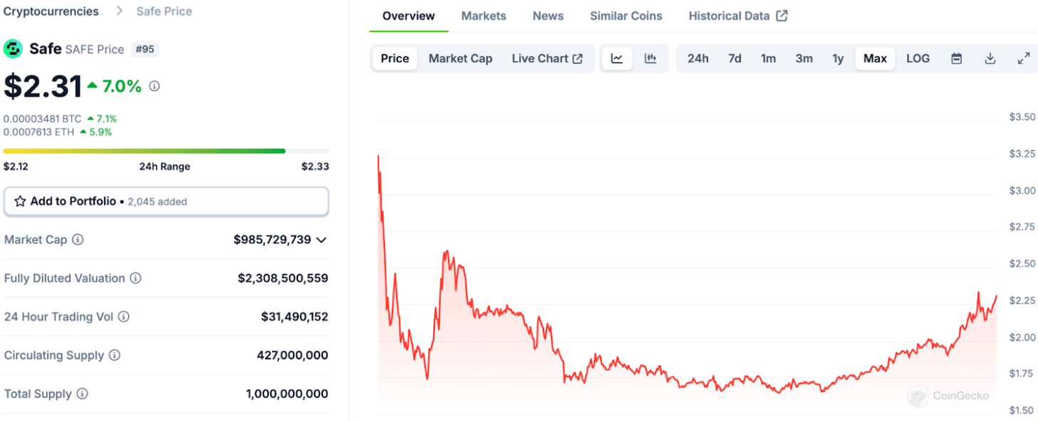
Task: Click Circulating Supply info icon
Action: [x=114, y=355]
